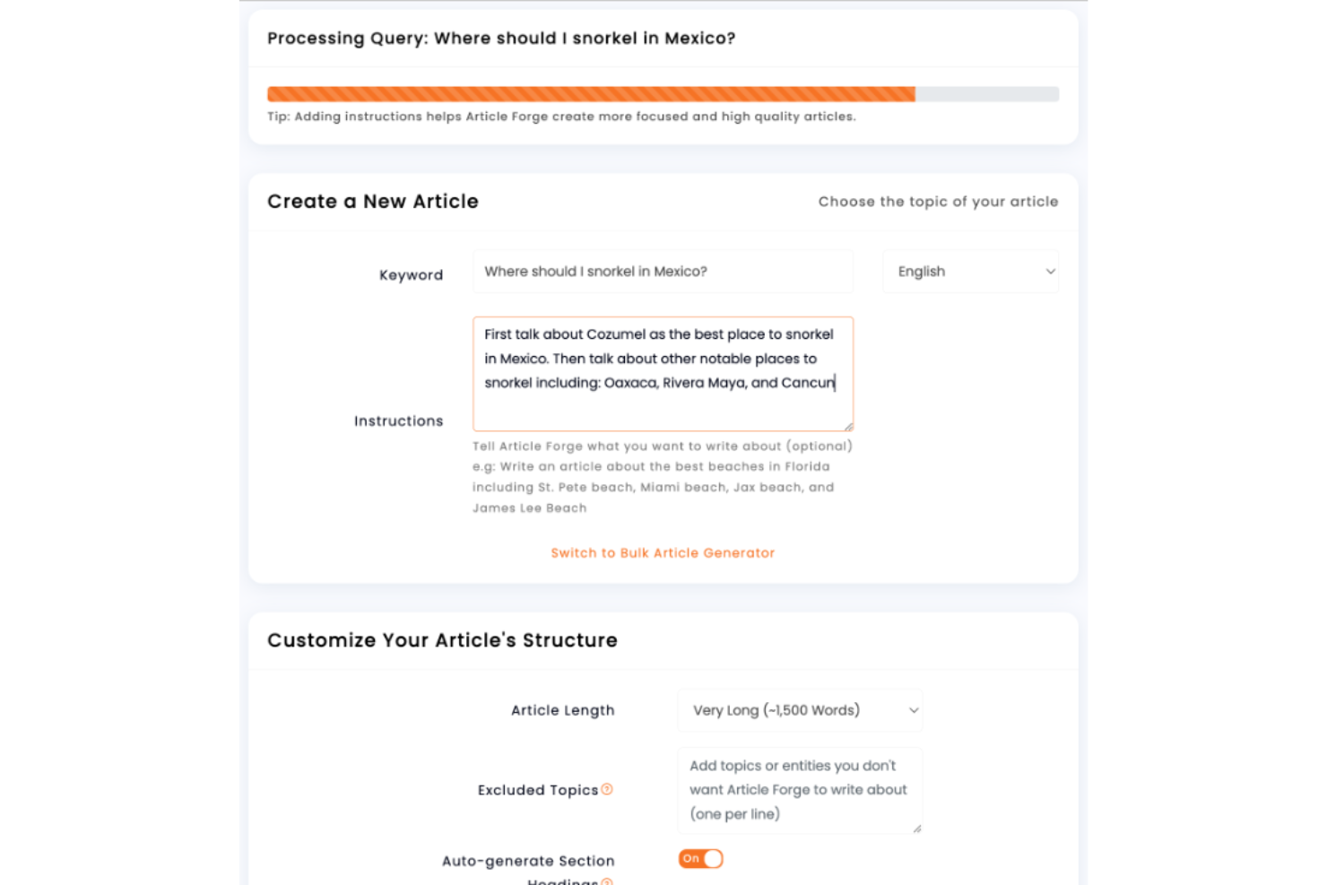Click the Article Length label
Screen dimensions: 1327x885
[x=562, y=710]
